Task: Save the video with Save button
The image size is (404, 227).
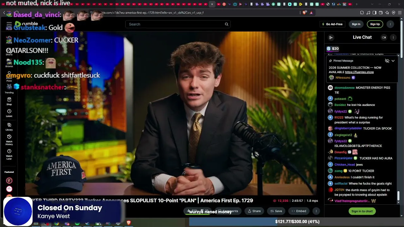Action: 276,211
